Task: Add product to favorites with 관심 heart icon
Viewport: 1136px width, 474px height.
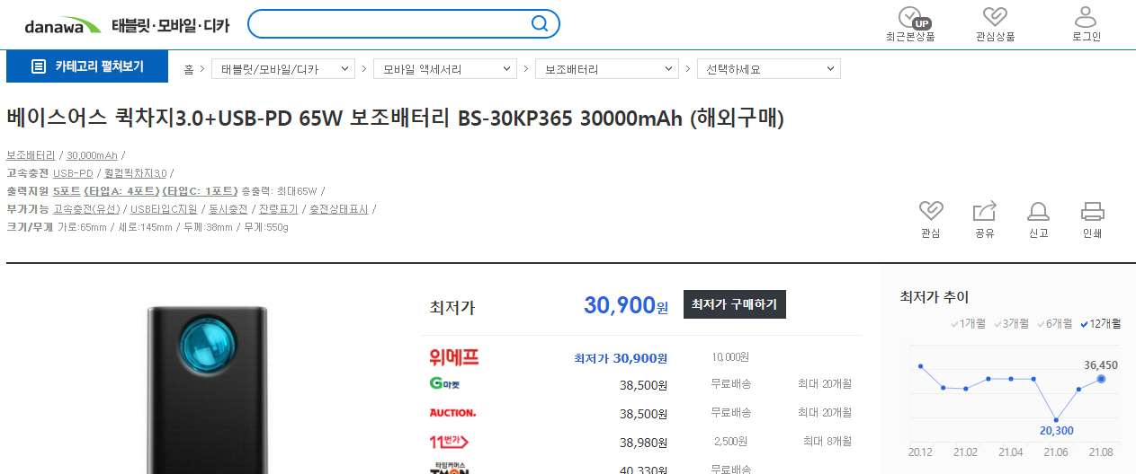Action: (931, 212)
